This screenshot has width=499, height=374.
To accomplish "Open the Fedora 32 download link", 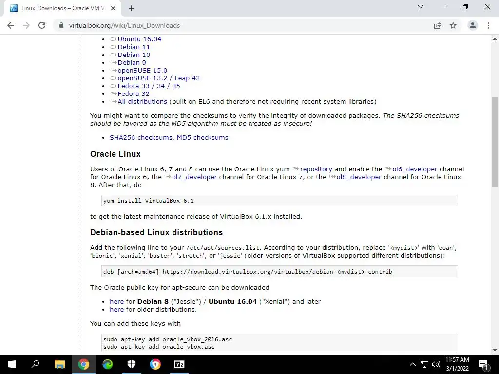I will pyautogui.click(x=134, y=94).
